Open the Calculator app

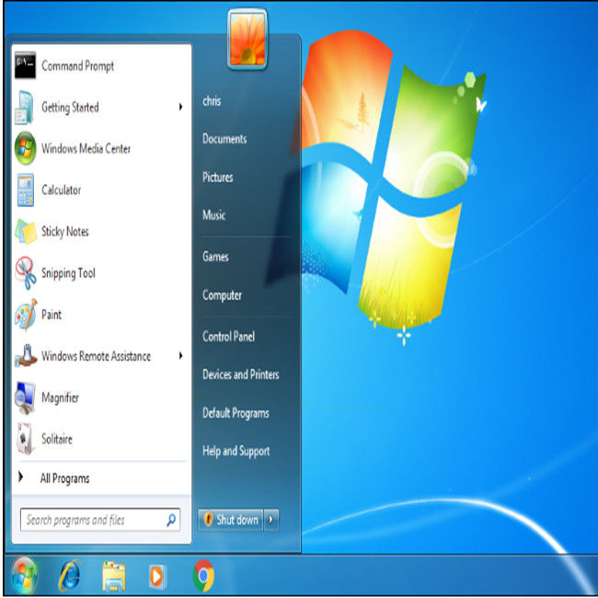coord(61,190)
